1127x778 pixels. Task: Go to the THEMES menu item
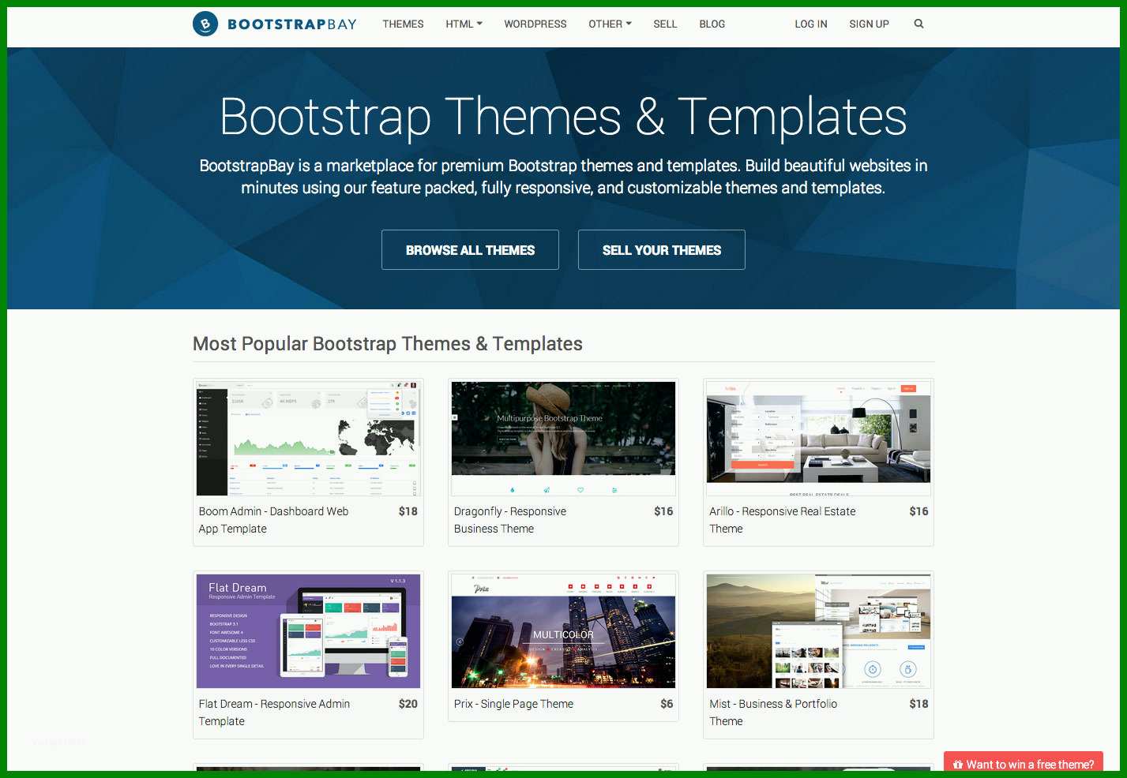pyautogui.click(x=403, y=24)
